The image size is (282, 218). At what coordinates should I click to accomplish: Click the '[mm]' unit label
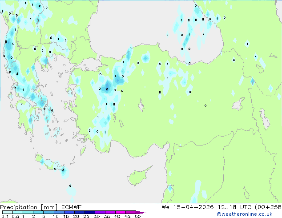[49, 207]
